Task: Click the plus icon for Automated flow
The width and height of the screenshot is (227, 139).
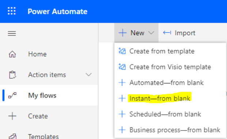Action: point(122,83)
